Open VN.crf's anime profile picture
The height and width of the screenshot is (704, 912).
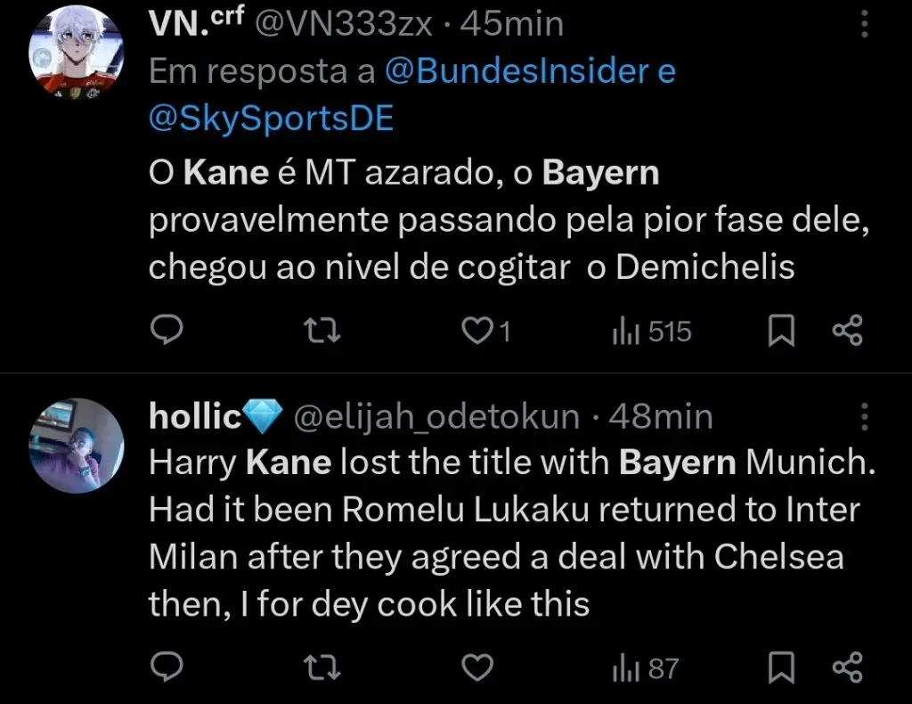[x=74, y=52]
